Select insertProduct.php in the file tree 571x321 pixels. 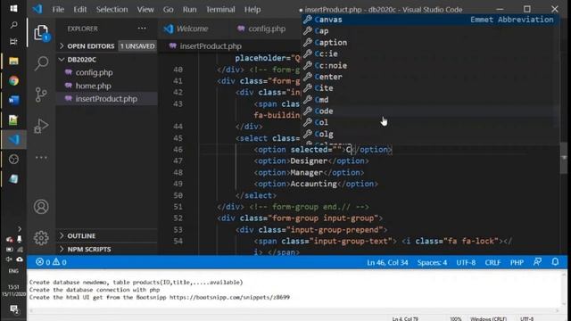click(x=106, y=99)
